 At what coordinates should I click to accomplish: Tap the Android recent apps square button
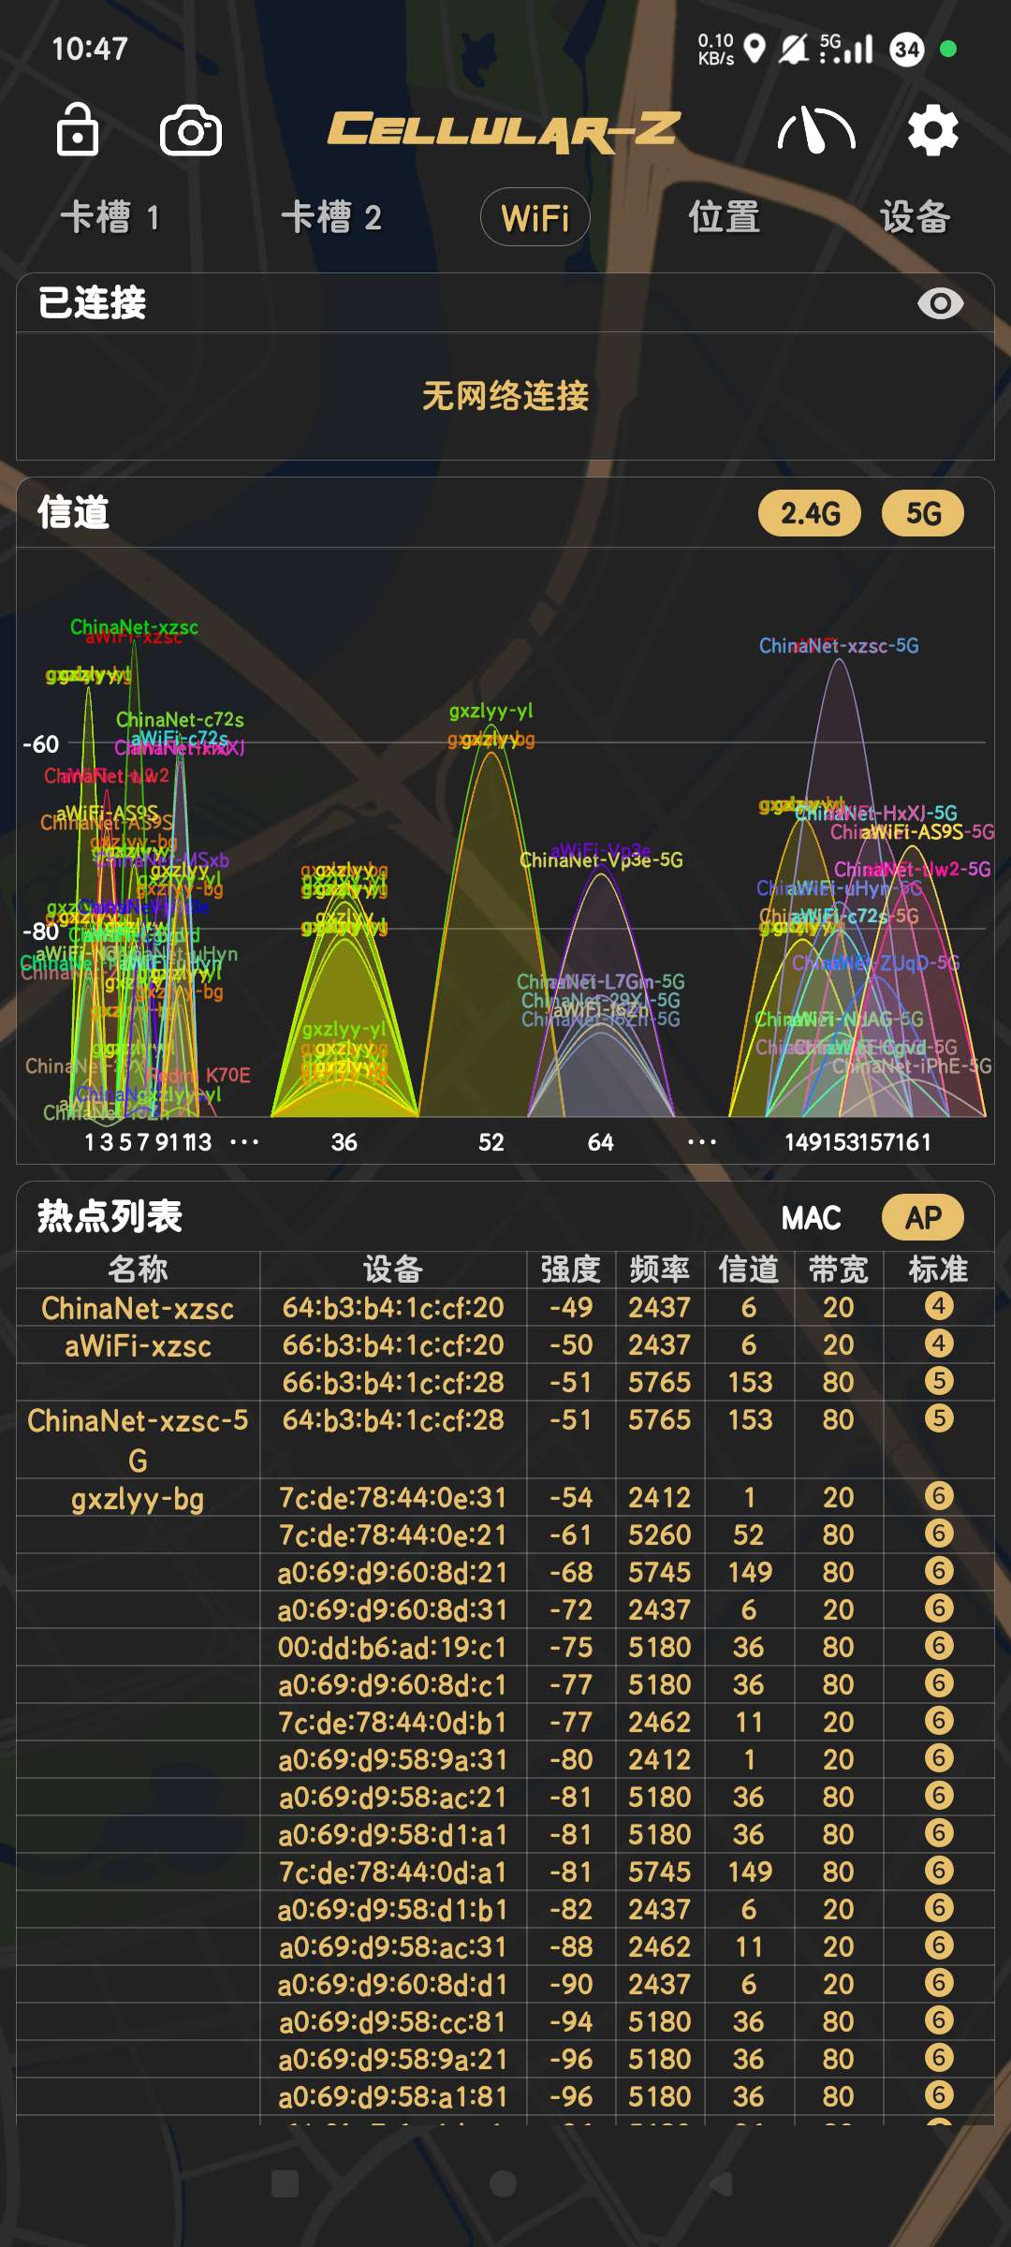[285, 2184]
